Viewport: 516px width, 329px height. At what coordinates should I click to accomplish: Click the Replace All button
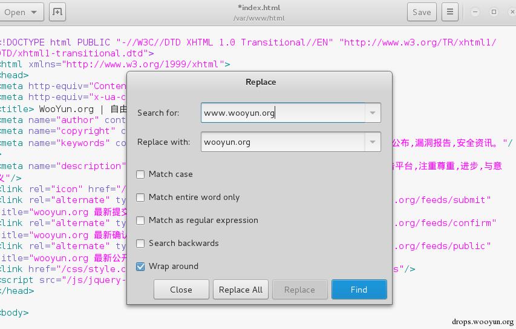pos(240,290)
